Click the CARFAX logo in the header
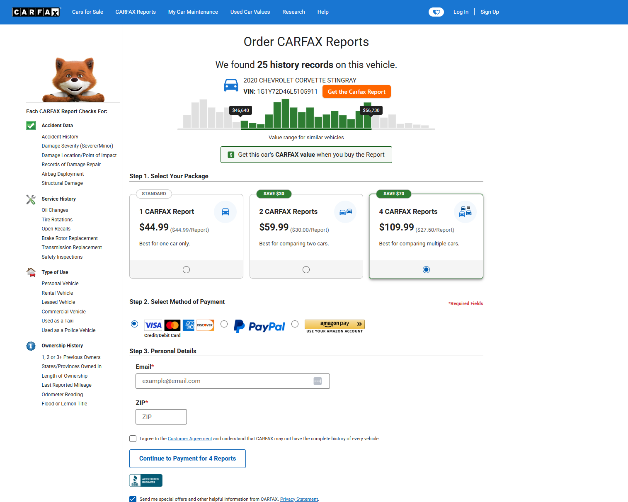Viewport: 628px width, 502px height. [36, 12]
